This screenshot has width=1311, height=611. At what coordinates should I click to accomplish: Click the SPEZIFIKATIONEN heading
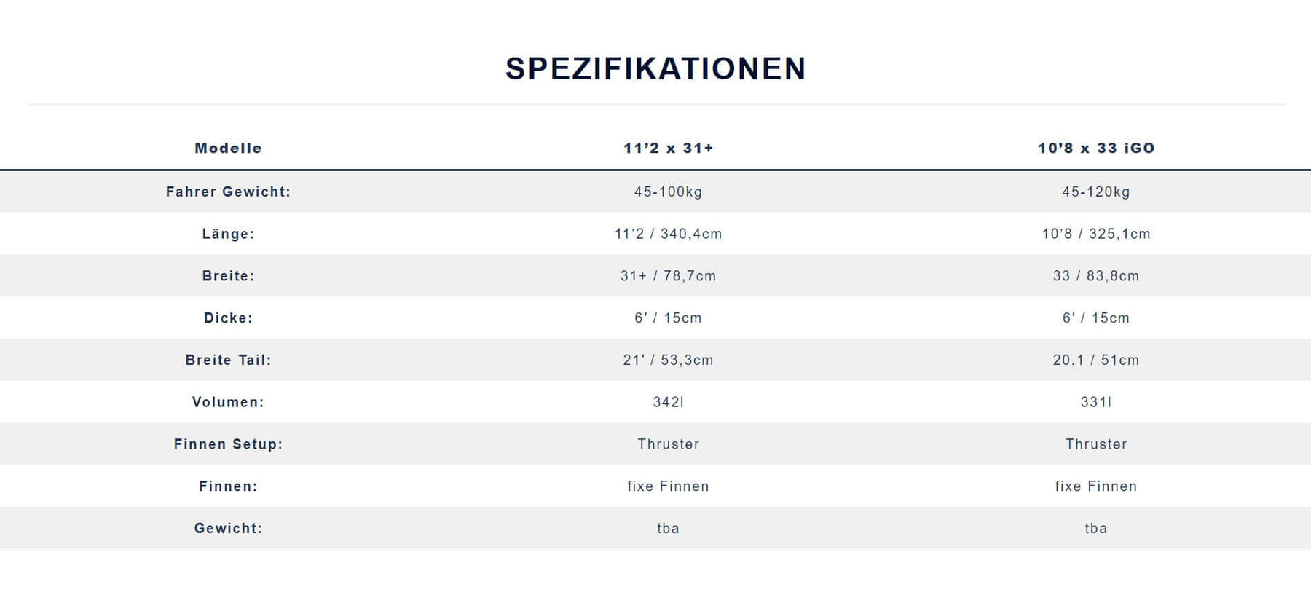click(655, 69)
